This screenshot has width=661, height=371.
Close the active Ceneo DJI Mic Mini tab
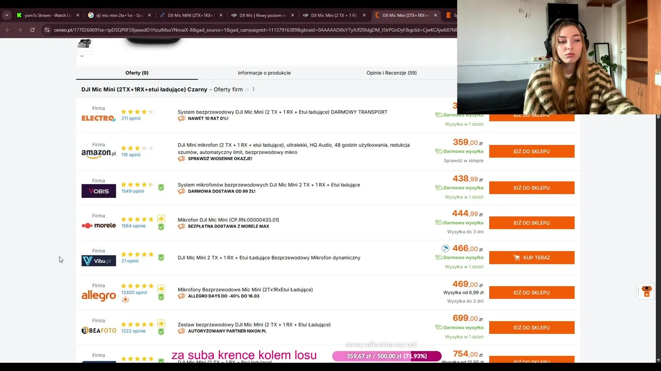(x=435, y=15)
